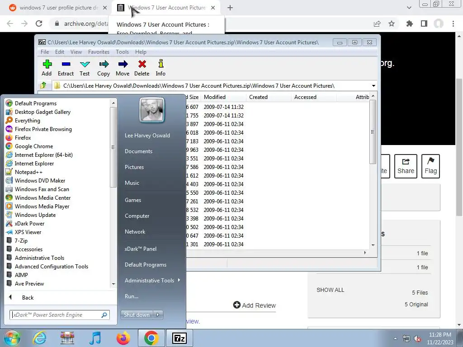Click the Share button on archive.org

point(406,166)
